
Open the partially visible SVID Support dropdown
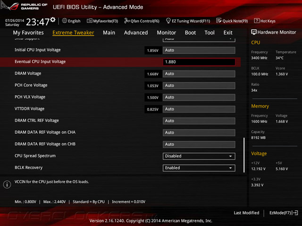pos(199,40)
